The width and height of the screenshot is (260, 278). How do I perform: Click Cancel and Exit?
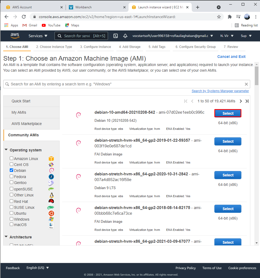(x=231, y=57)
